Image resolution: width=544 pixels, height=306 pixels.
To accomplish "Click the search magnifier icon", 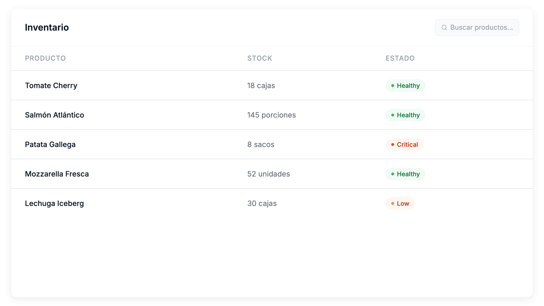I will coord(444,27).
